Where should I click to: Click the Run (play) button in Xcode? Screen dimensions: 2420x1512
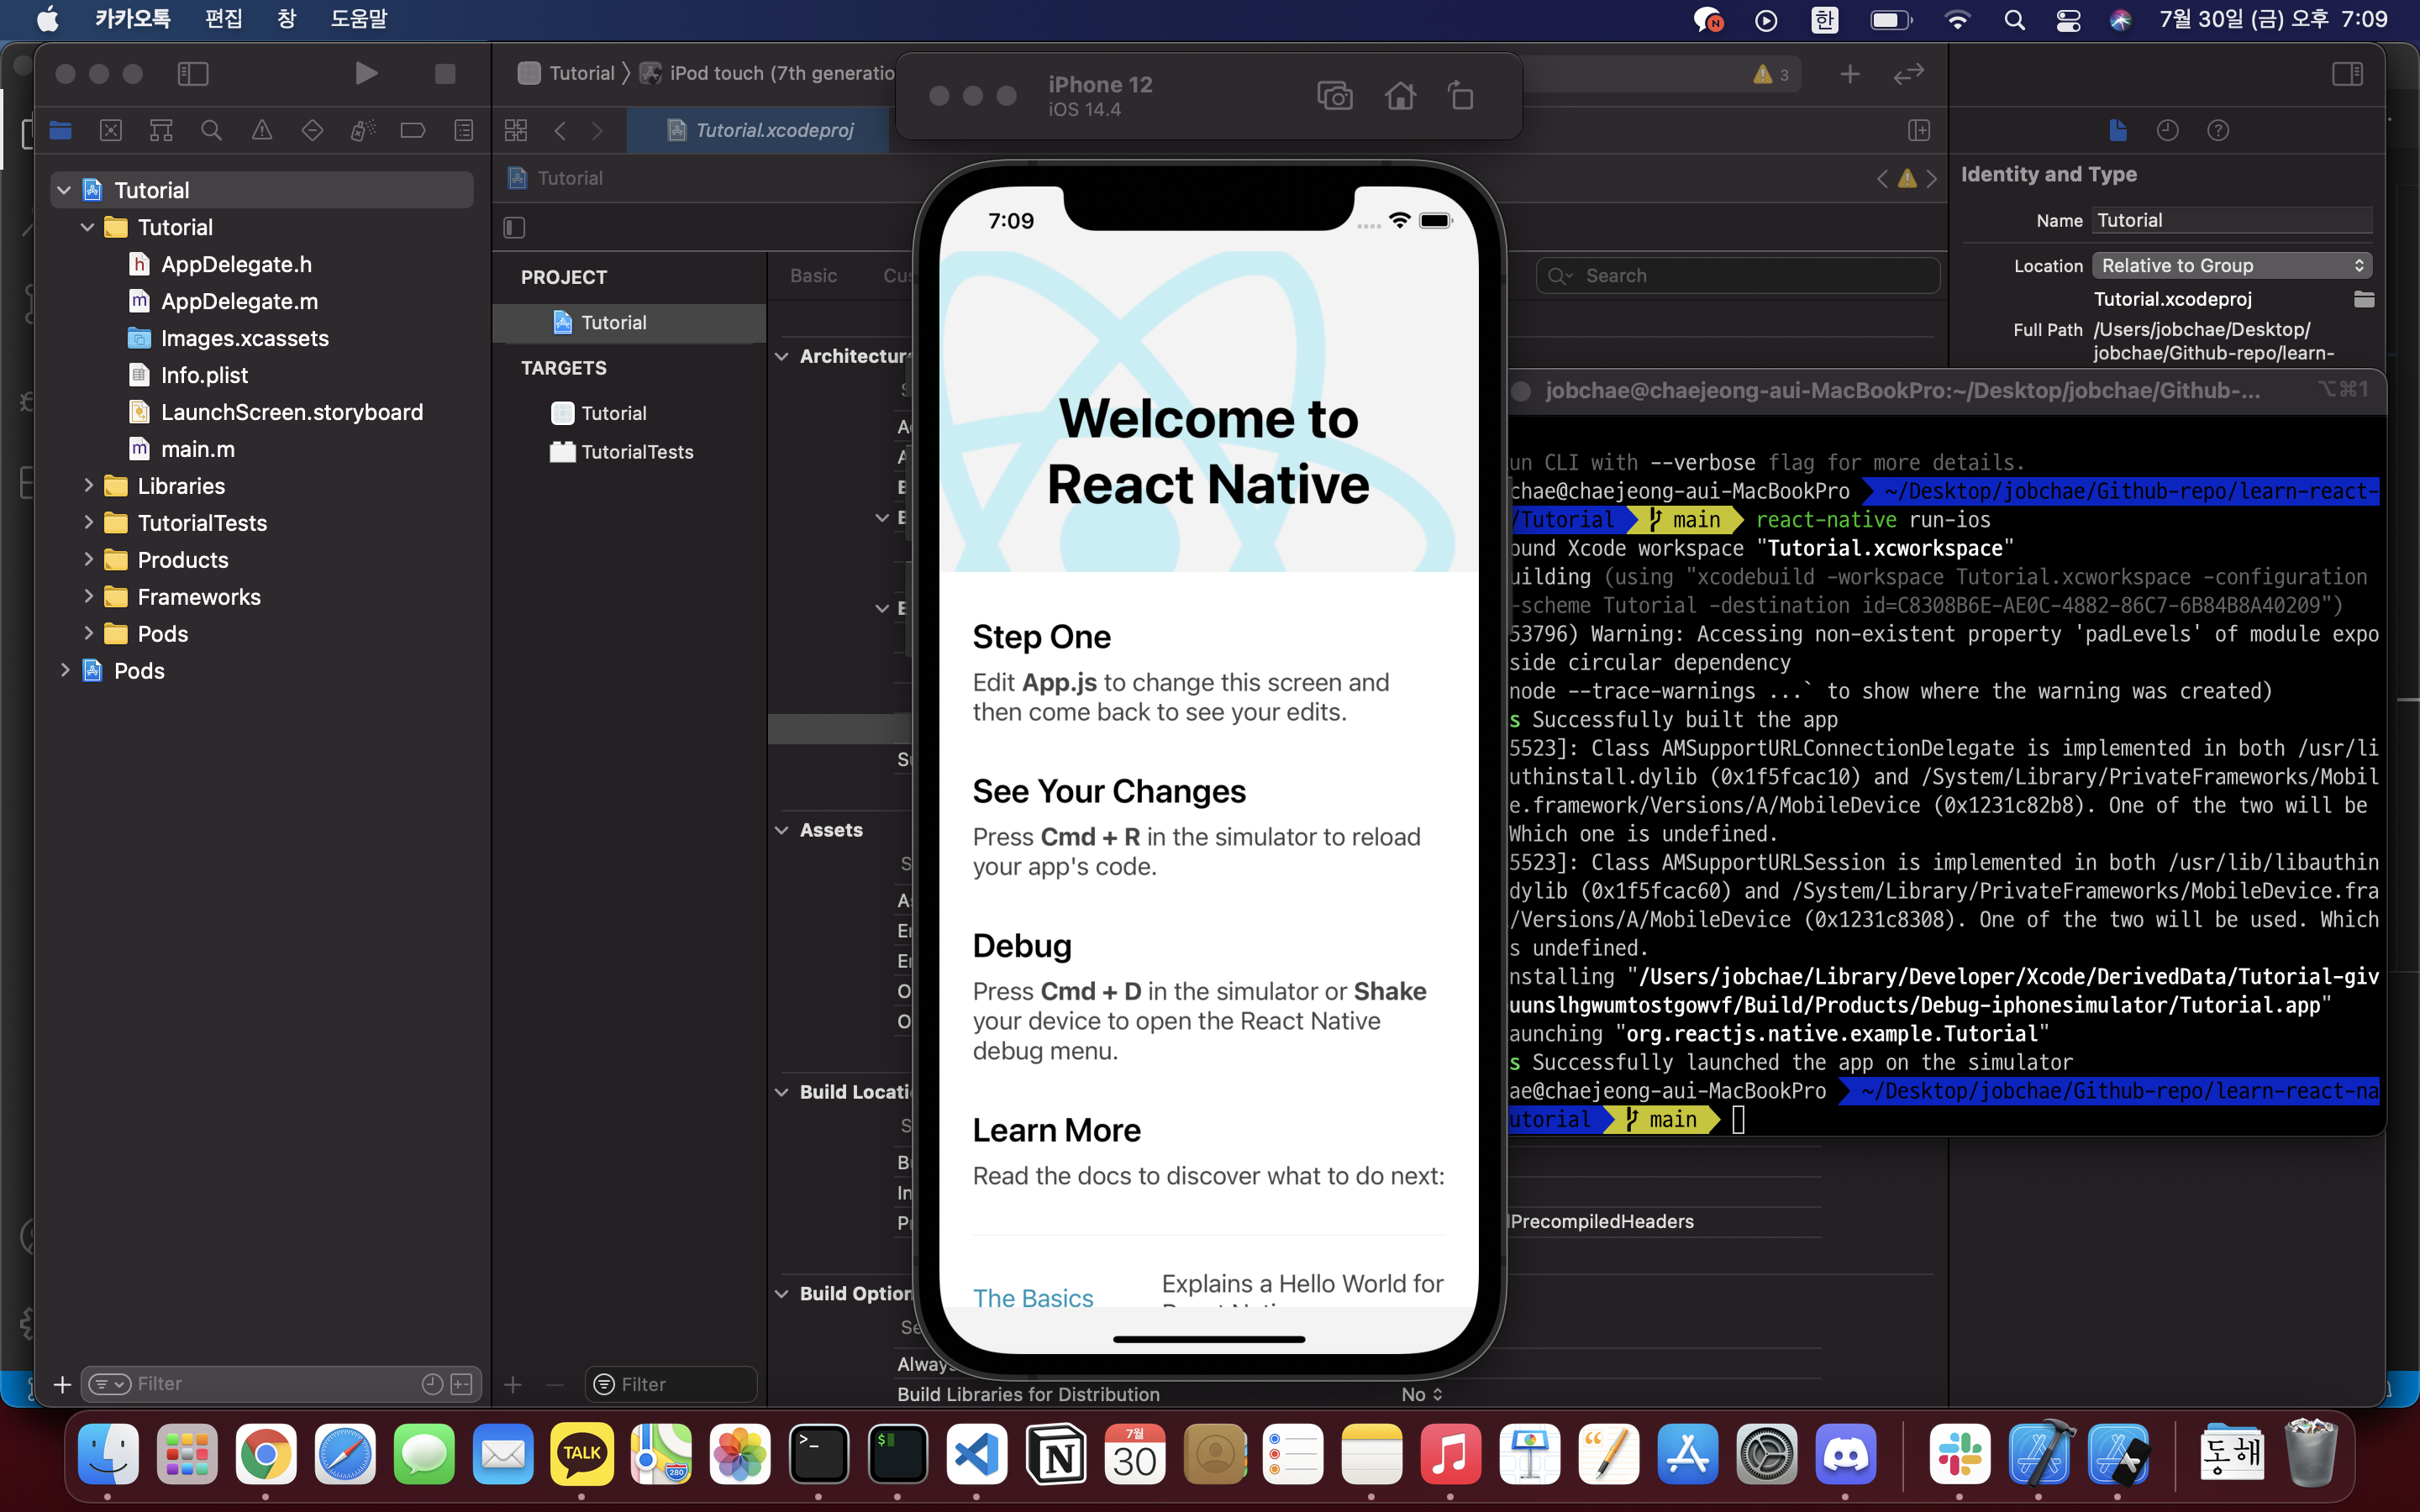pyautogui.click(x=366, y=73)
